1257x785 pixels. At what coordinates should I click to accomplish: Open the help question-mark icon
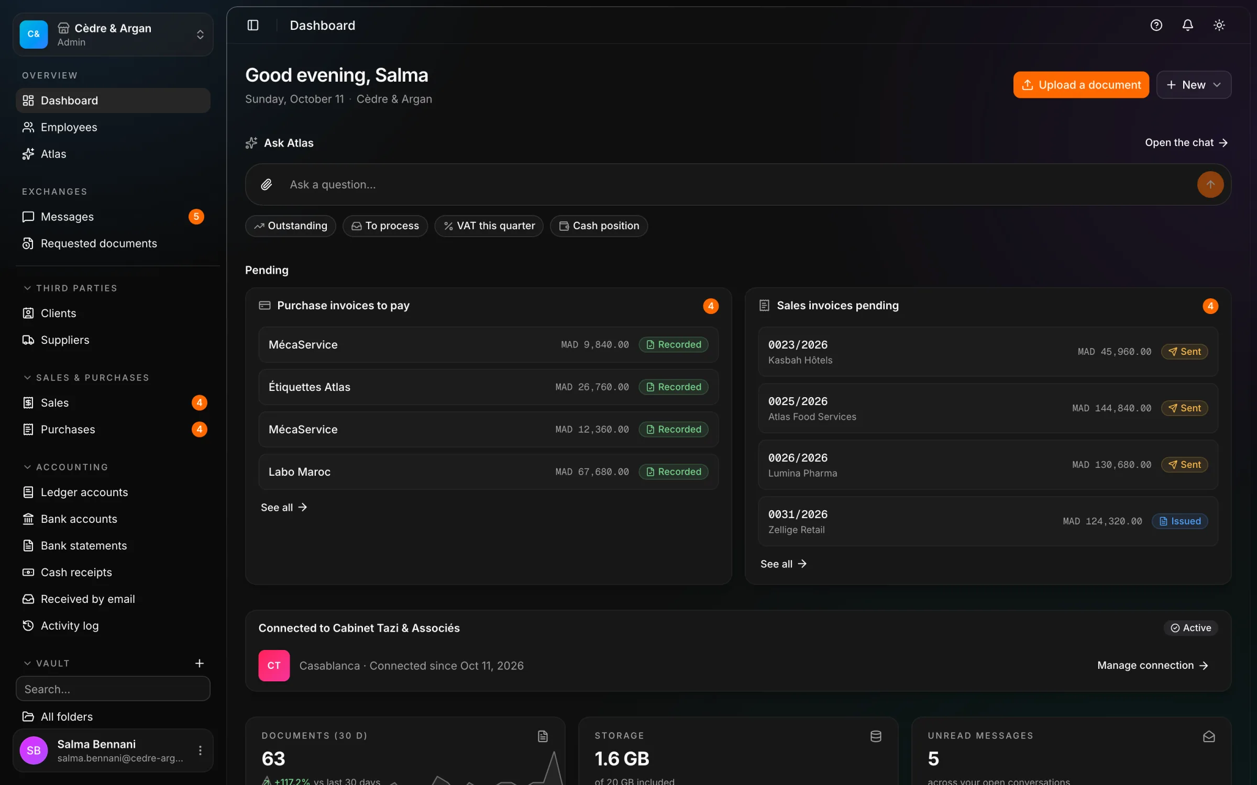1156,25
